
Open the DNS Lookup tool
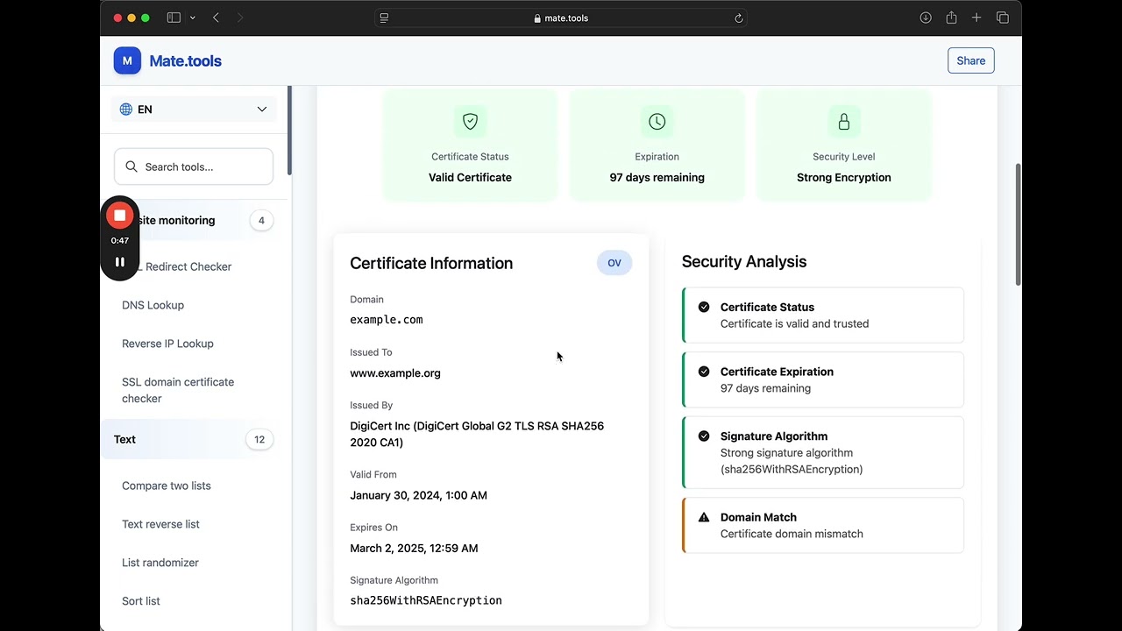click(153, 305)
